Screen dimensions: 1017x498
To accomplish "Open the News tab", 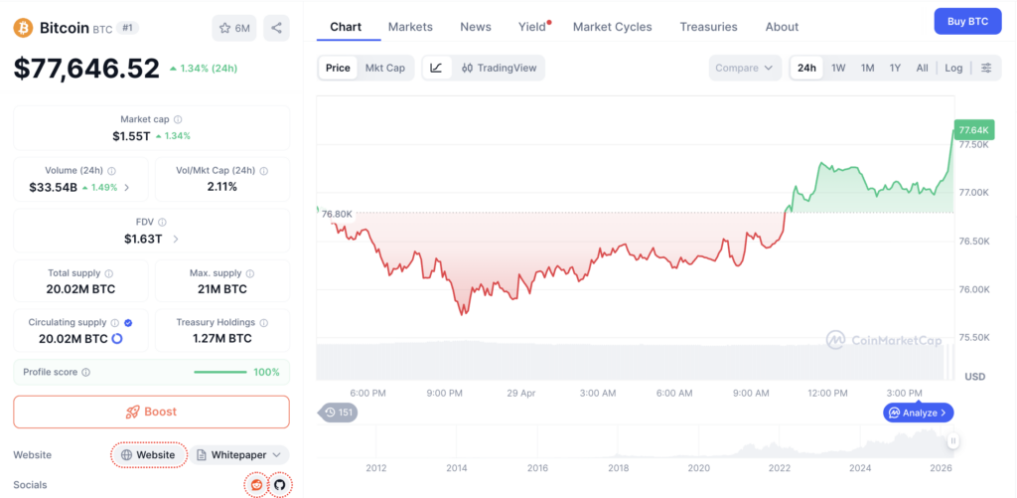I will 476,27.
